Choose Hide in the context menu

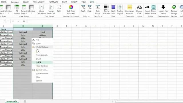(x=42, y=77)
